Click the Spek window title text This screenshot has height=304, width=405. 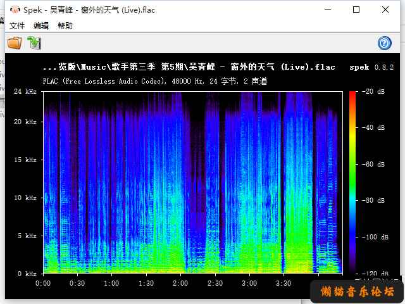(89, 10)
